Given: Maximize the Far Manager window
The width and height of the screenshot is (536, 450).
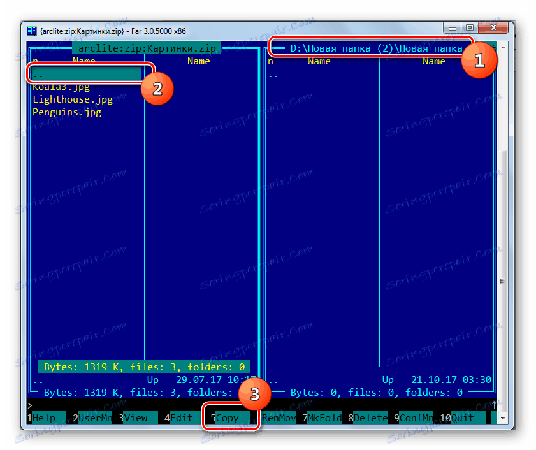Looking at the screenshot, I should pyautogui.click(x=470, y=27).
